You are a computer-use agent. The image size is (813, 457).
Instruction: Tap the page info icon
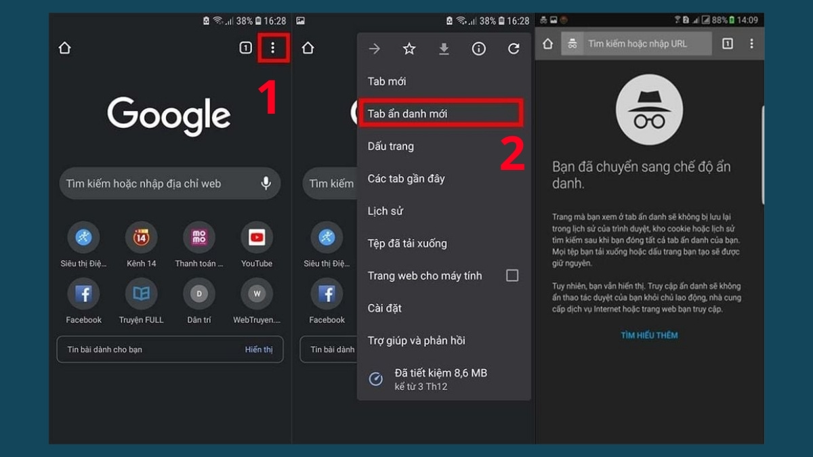(478, 48)
